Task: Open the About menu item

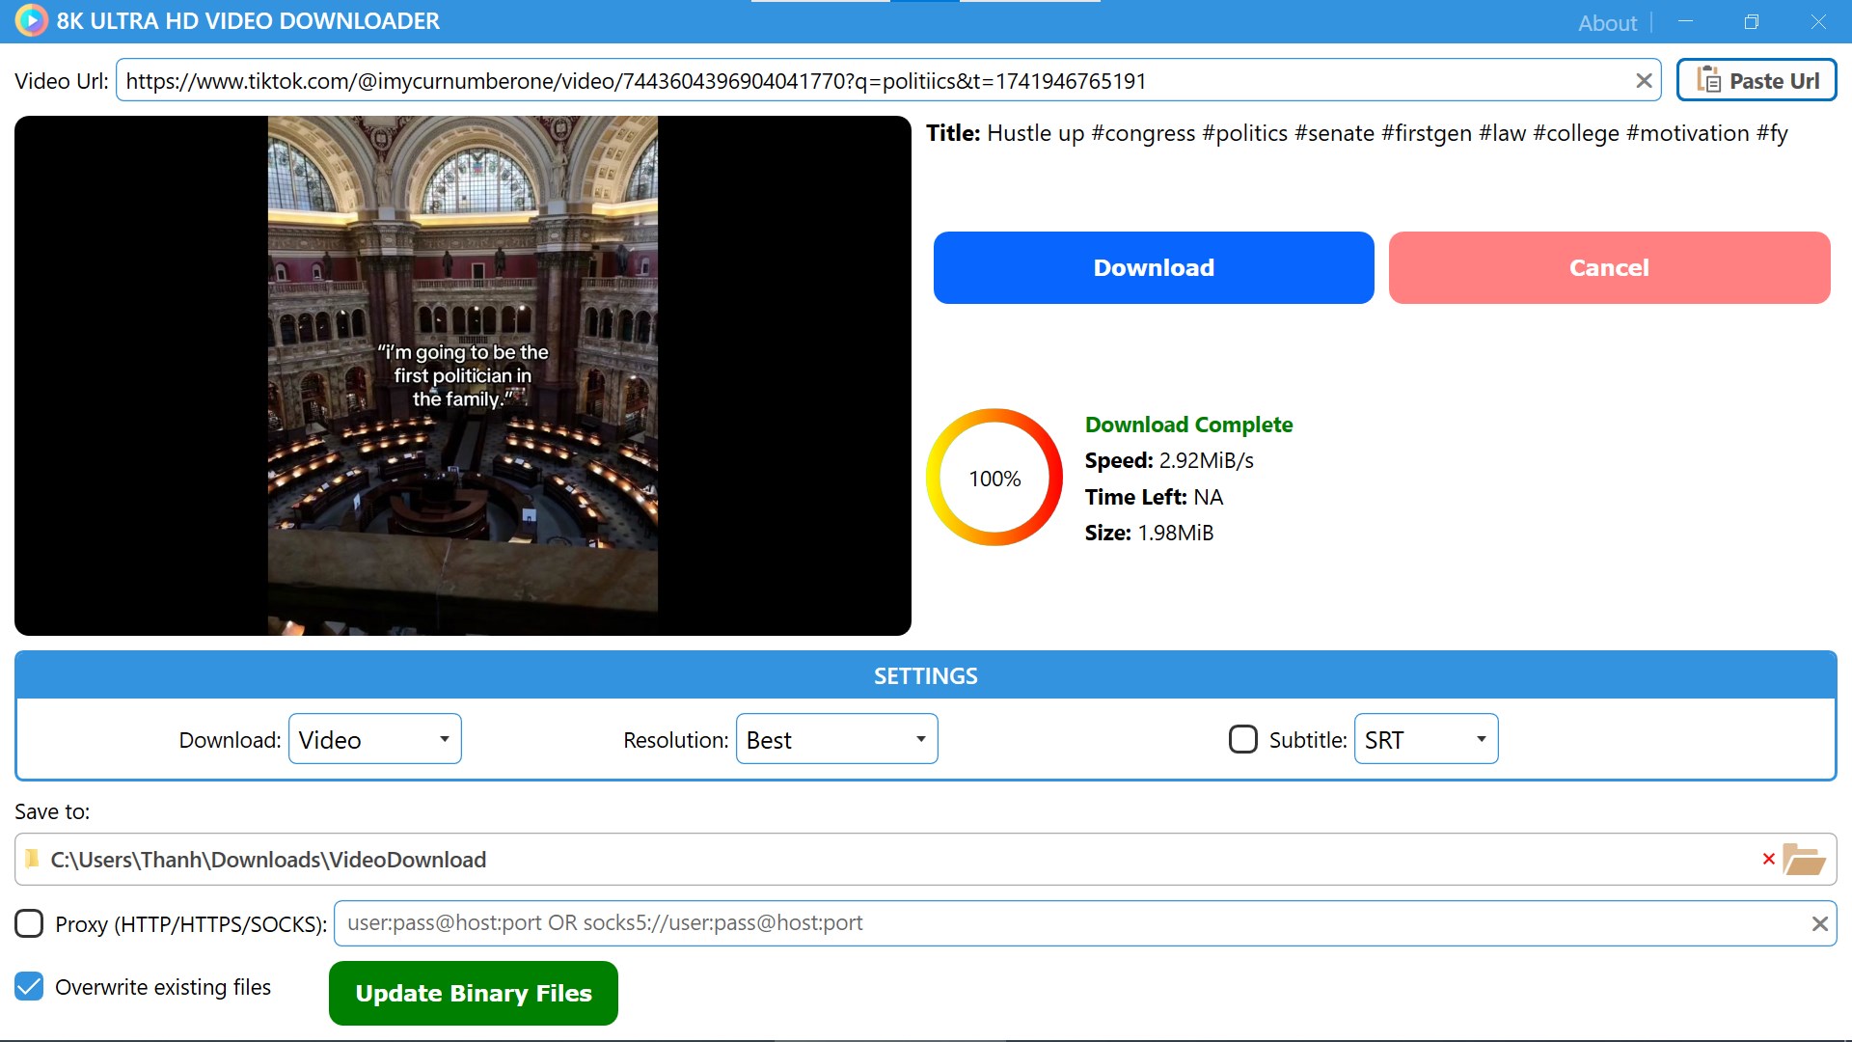Action: coord(1607,22)
